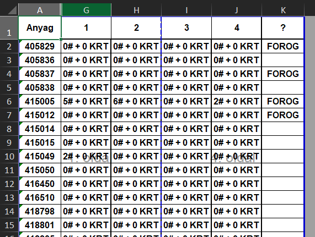Select cell with value 415049
Image resolution: width=315 pixels, height=237 pixels.
(40, 156)
